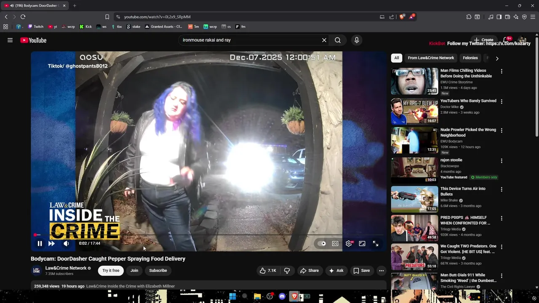Screen dimensions: 539x303
Task: Open Brave VPN shield icon
Action: pos(524,17)
